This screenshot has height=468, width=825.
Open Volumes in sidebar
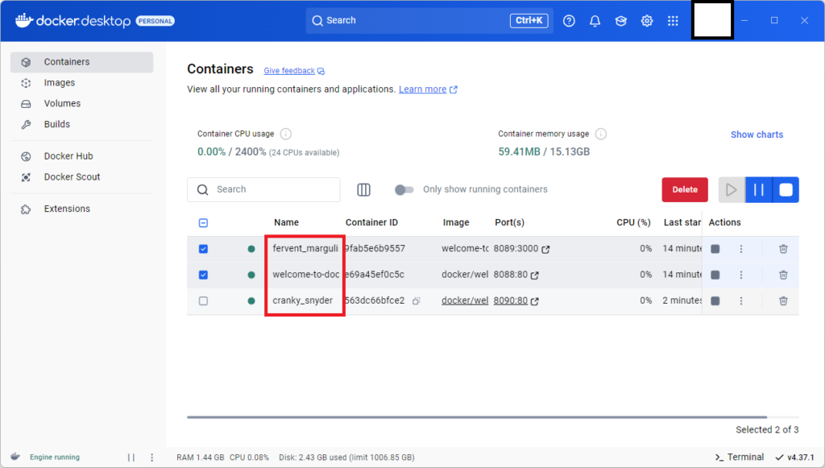click(81, 104)
